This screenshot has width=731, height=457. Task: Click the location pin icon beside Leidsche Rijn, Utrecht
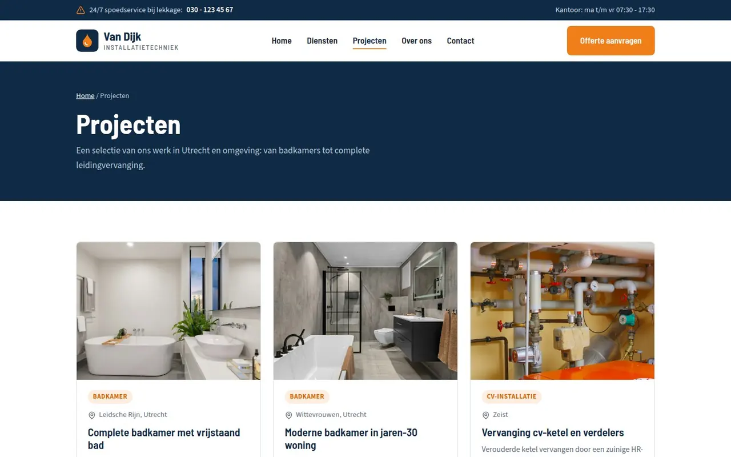[92, 415]
